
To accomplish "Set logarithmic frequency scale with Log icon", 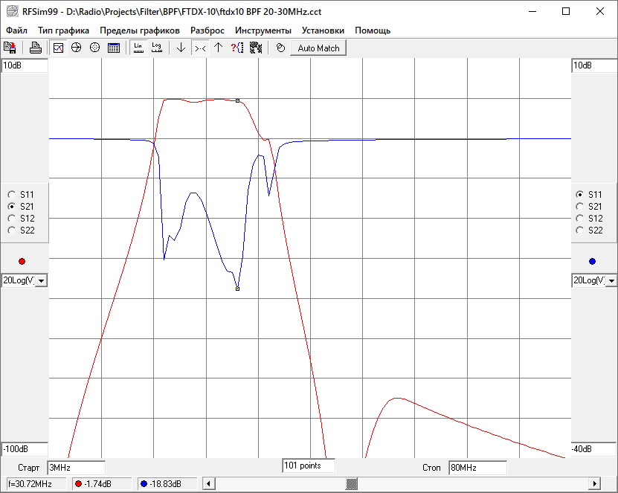I will (x=156, y=48).
